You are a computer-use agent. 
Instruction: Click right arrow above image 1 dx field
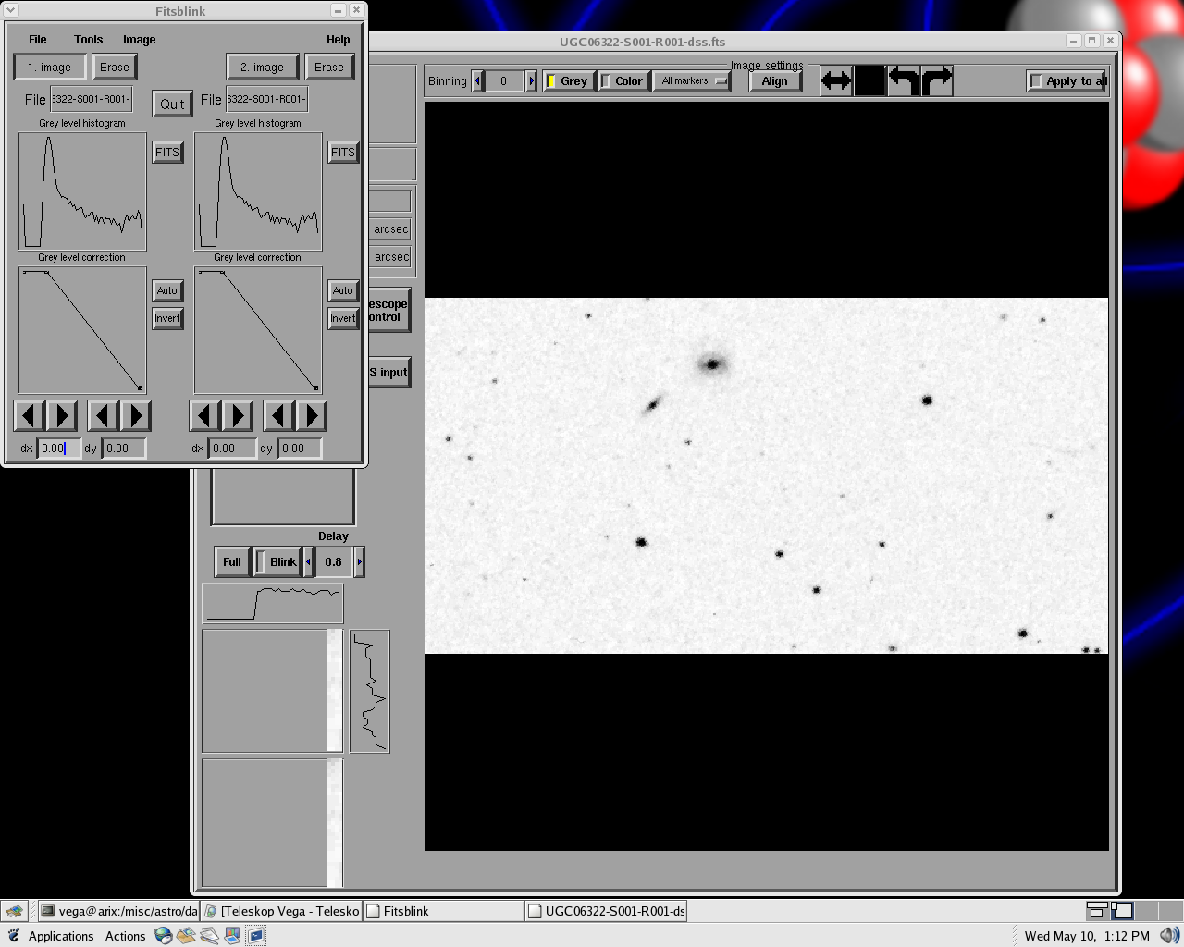click(62, 415)
